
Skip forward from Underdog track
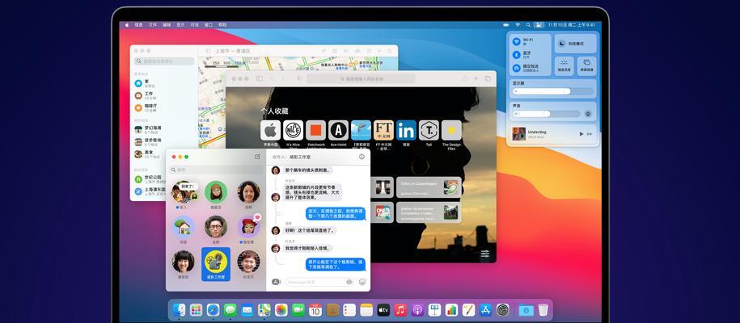click(x=590, y=134)
